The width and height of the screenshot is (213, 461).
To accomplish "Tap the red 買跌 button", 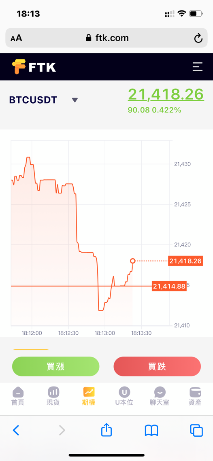I will 157,366.
